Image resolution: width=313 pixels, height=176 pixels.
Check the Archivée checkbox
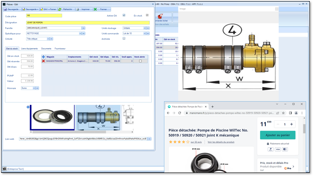point(124,39)
